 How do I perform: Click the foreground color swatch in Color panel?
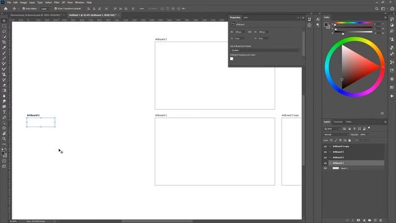pos(326,25)
